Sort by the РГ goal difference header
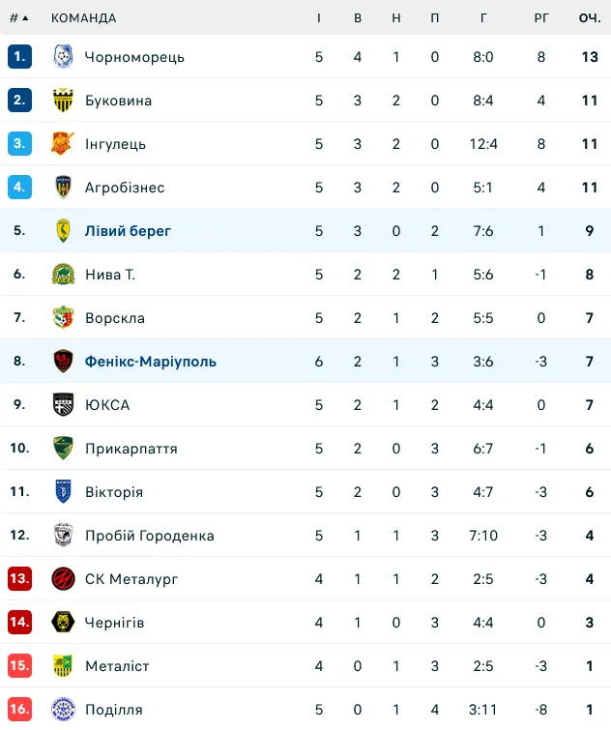The image size is (611, 730). pos(541,18)
